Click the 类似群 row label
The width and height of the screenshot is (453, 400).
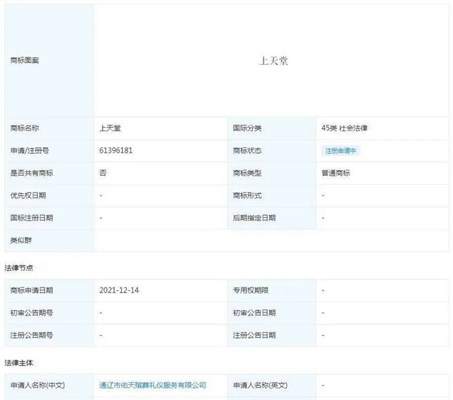pos(20,240)
